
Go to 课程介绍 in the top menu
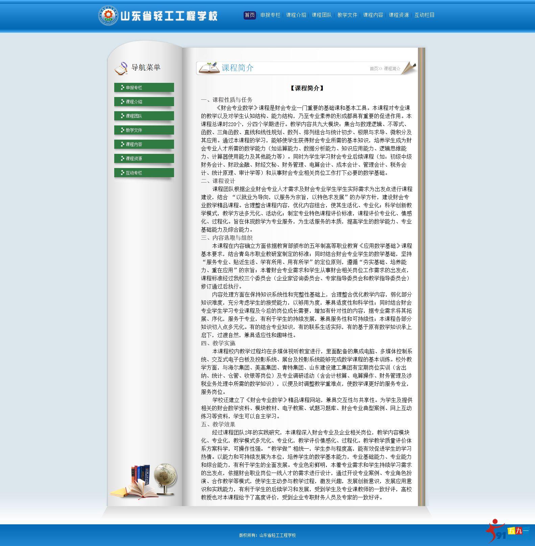296,15
